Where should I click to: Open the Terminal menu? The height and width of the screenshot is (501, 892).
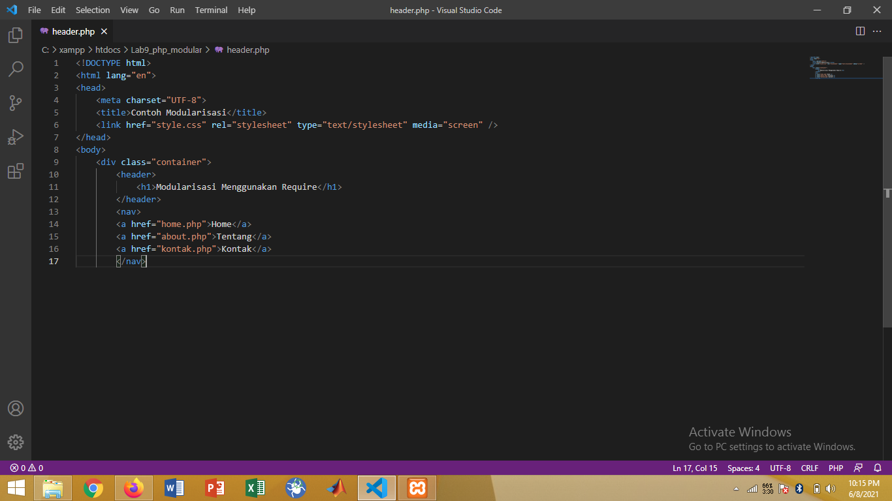pos(212,10)
